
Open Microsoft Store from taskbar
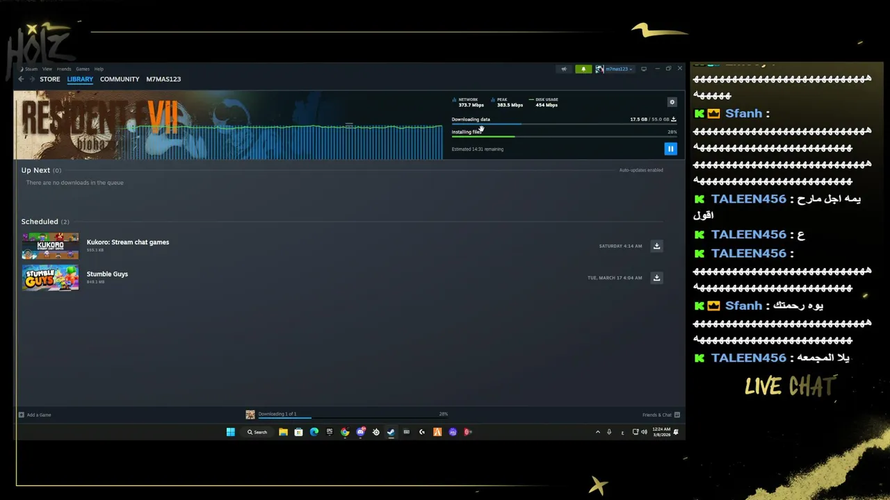[298, 432]
